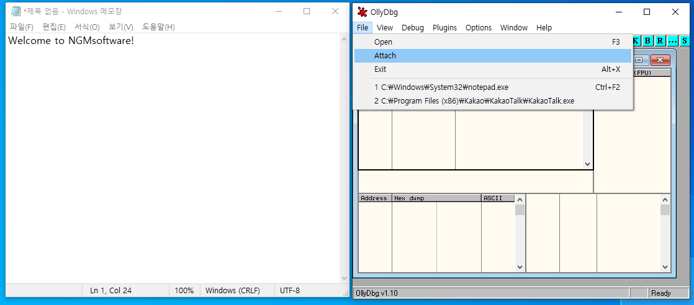Screen dimensions: 694x305
Task: Open the Debug menu
Action: click(413, 27)
